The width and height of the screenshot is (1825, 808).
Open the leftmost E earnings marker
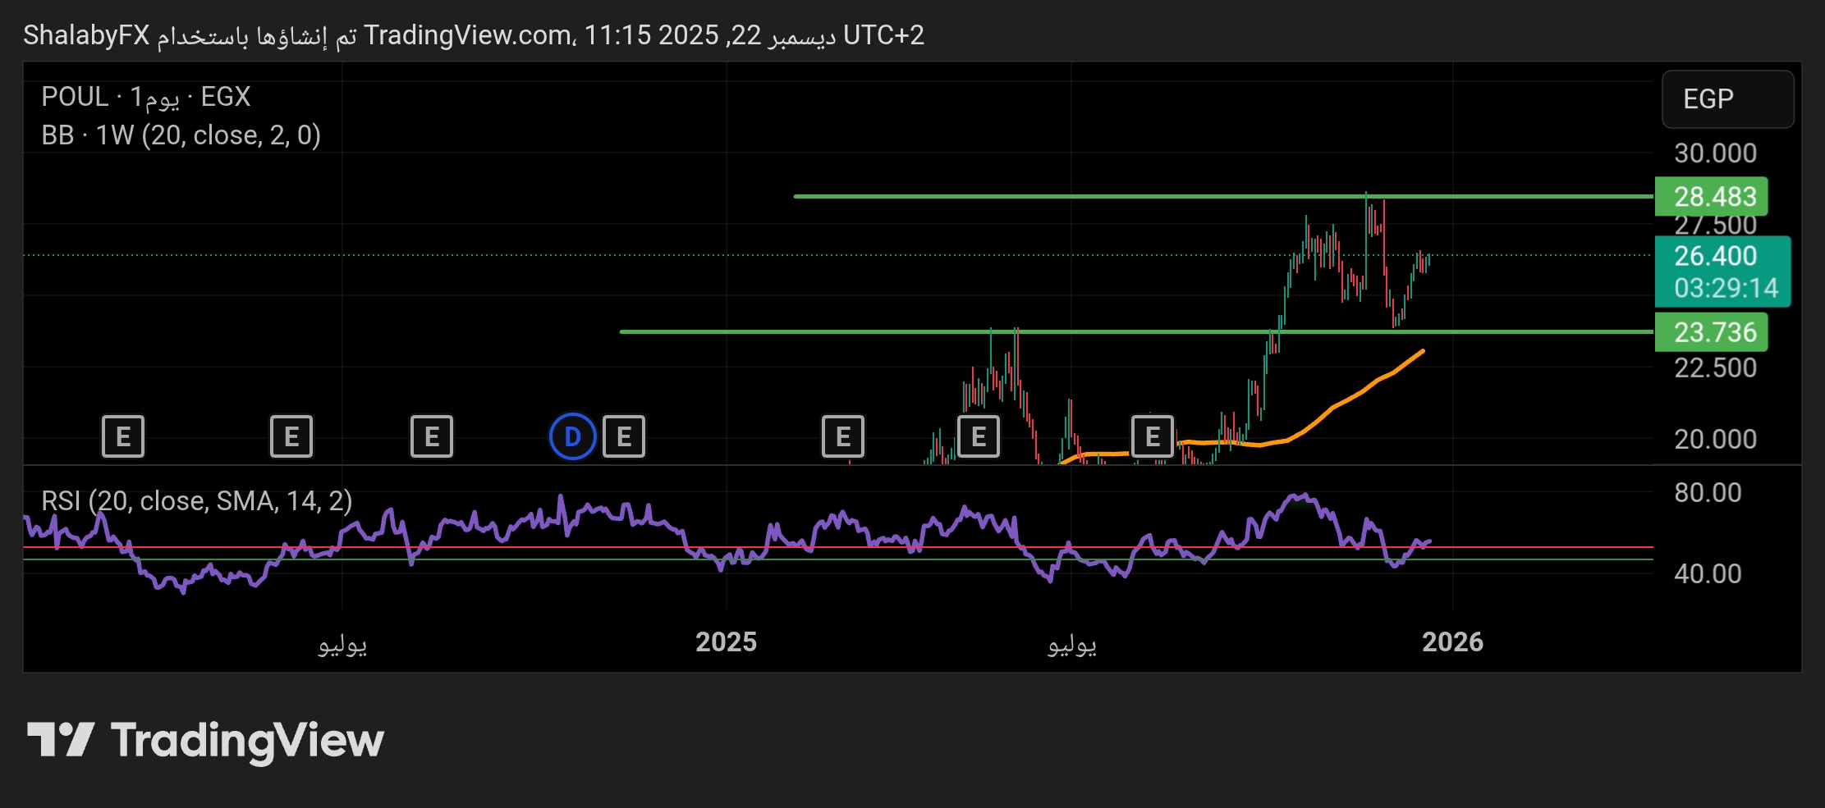click(123, 436)
